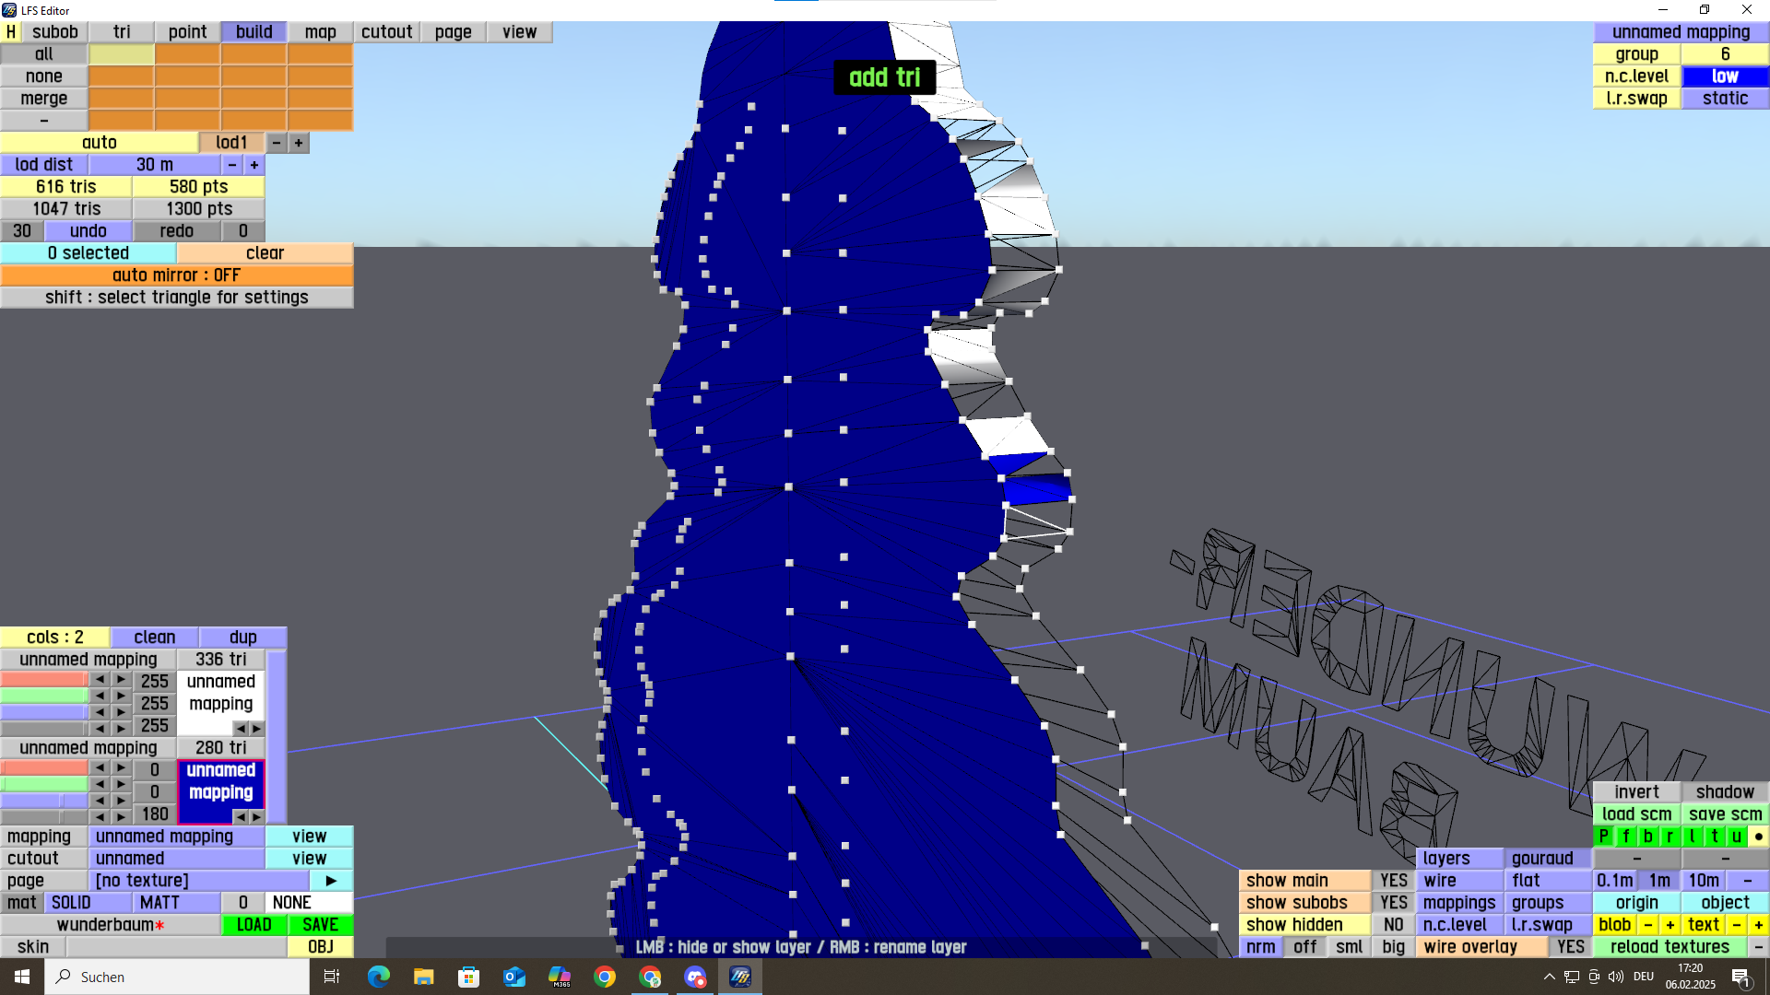This screenshot has width=1770, height=995.
Task: Click the green SAVE button
Action: [x=320, y=925]
